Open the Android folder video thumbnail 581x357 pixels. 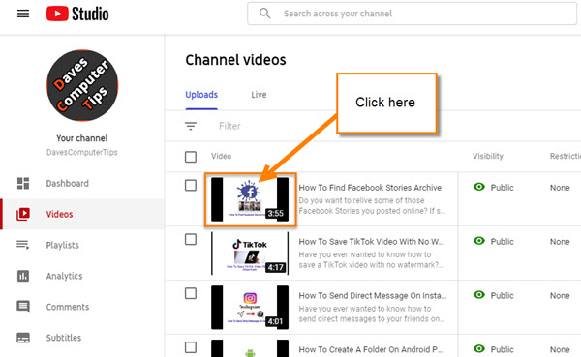pyautogui.click(x=250, y=348)
